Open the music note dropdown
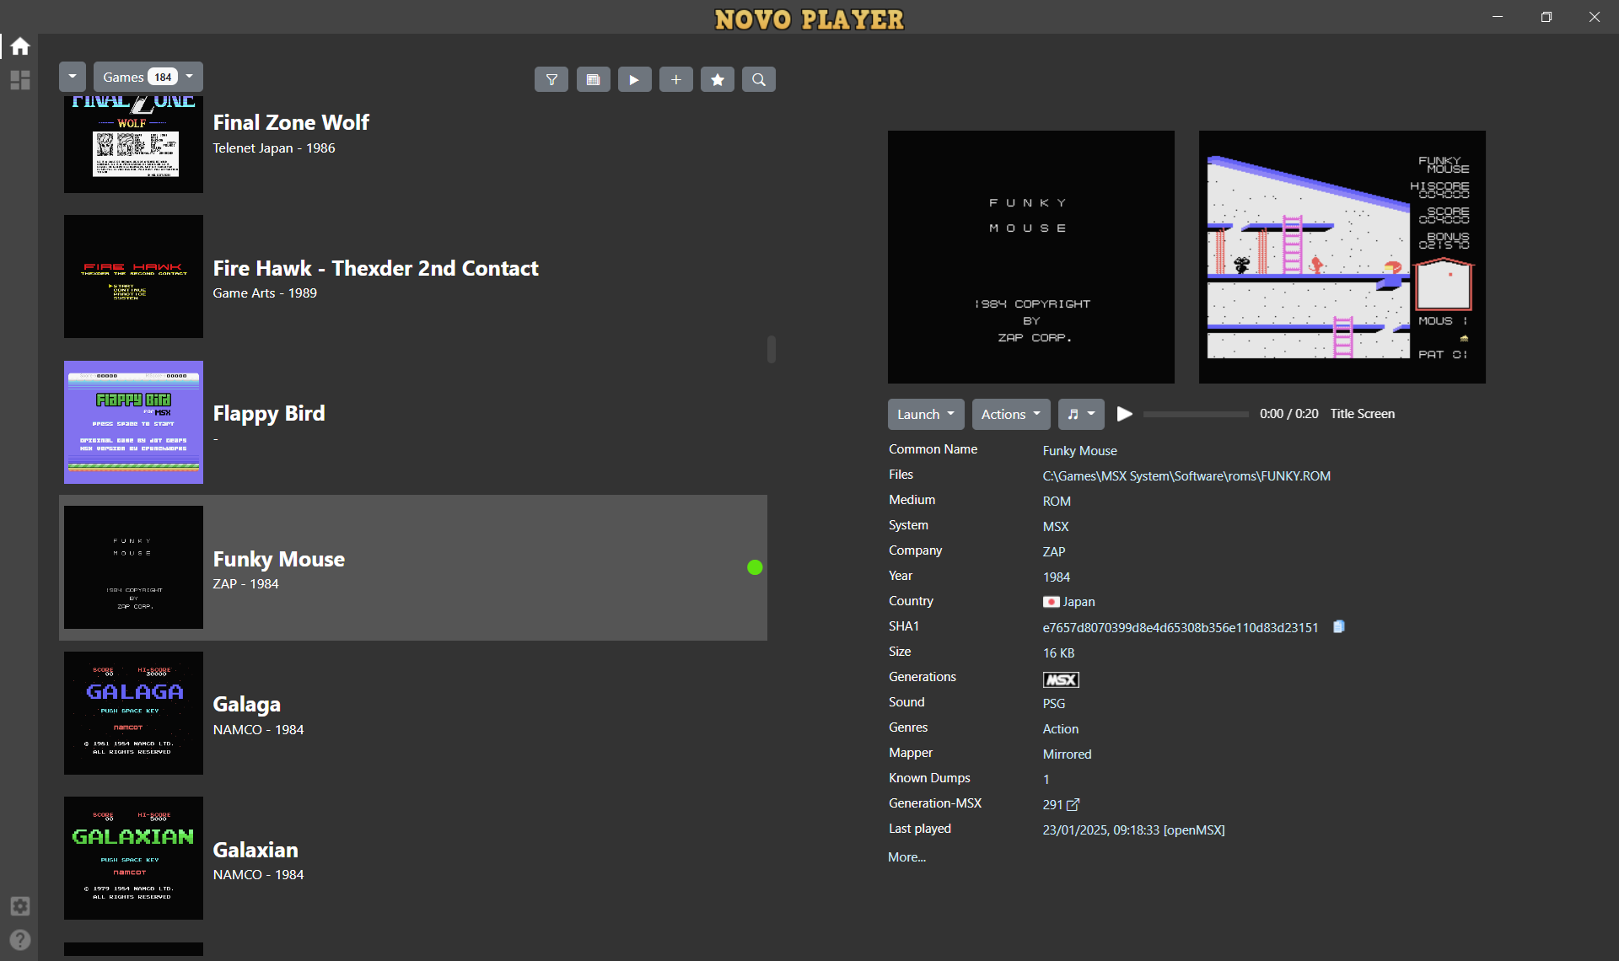1619x961 pixels. [1081, 414]
